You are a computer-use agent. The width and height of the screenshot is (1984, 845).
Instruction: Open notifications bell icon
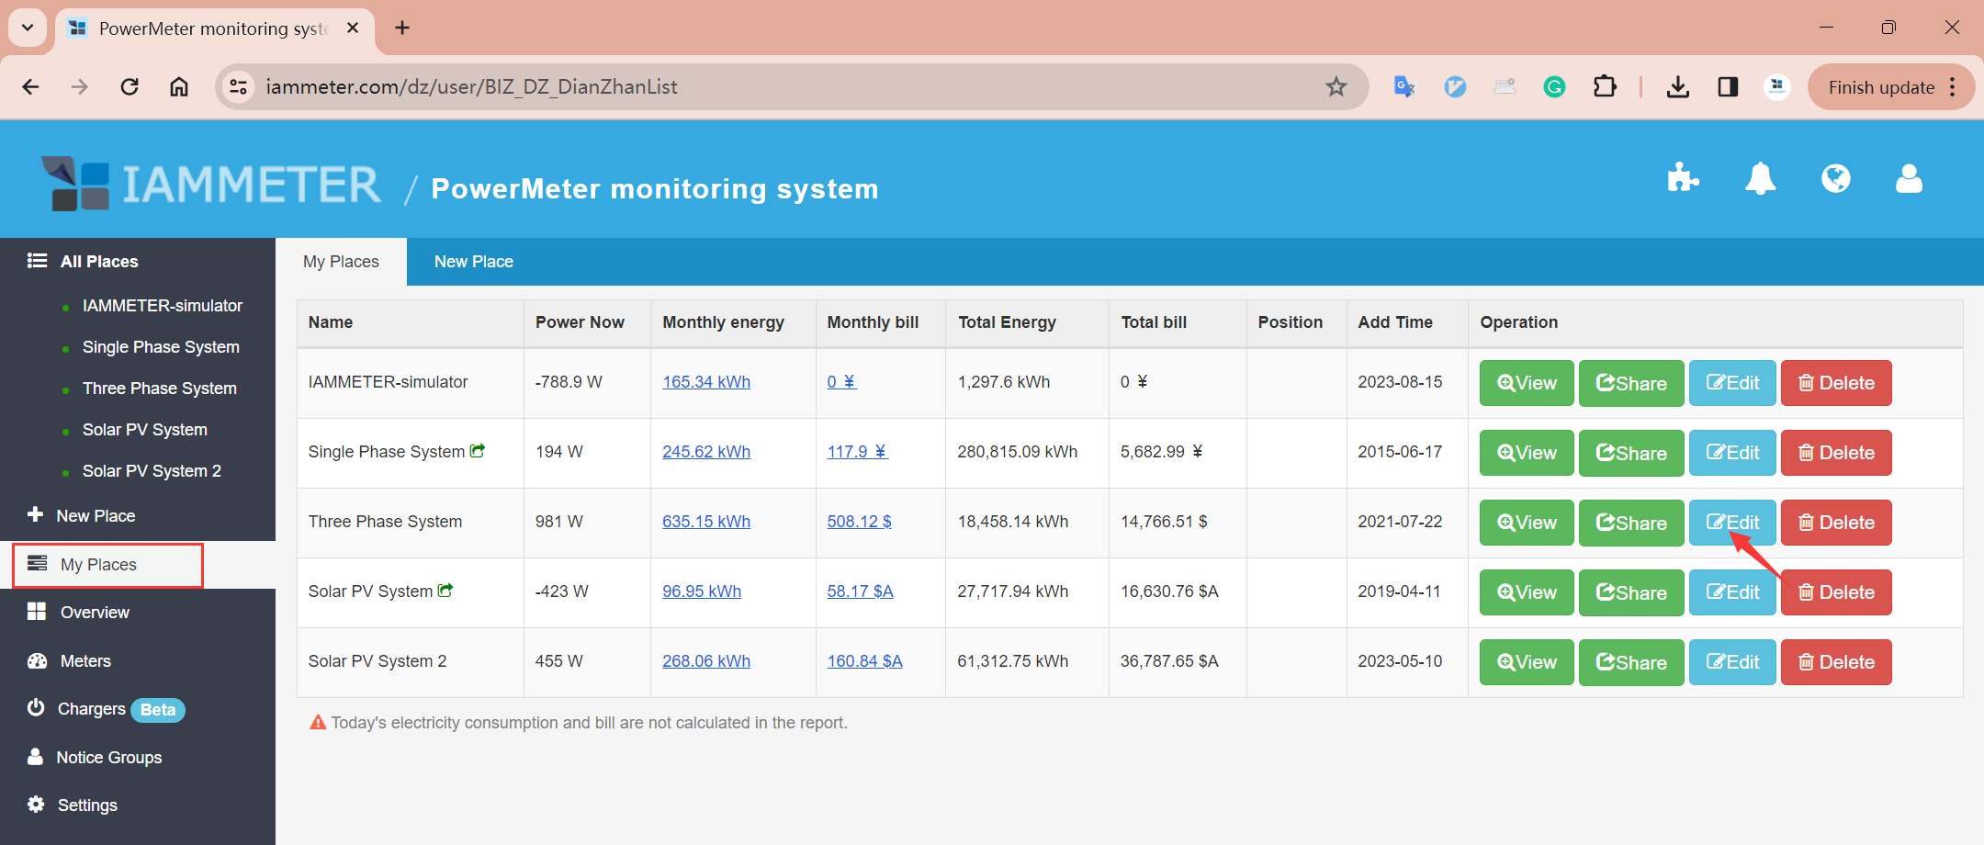coord(1760,178)
